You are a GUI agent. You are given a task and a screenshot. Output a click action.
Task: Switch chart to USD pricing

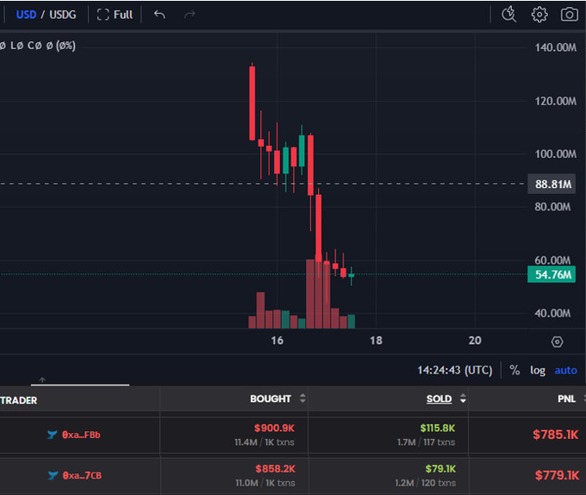pyautogui.click(x=26, y=15)
